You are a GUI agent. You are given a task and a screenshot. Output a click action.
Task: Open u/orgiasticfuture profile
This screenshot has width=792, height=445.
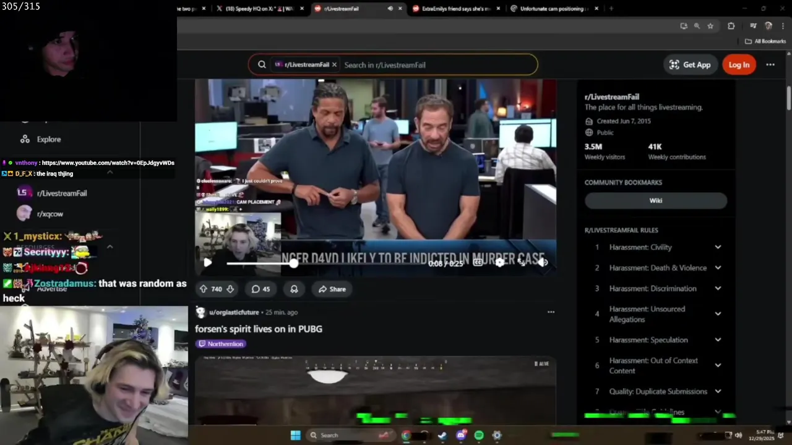pos(234,312)
